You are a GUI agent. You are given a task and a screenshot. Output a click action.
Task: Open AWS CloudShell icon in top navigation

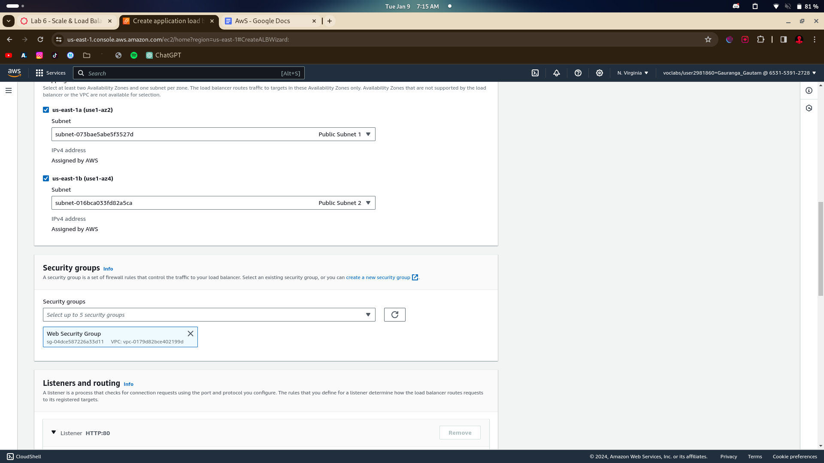[x=535, y=73]
